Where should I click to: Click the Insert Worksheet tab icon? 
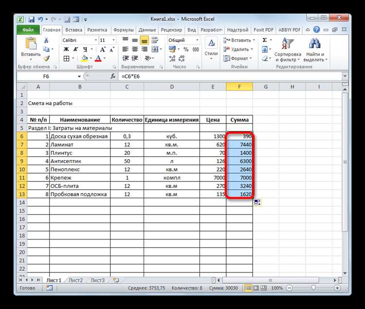pyautogui.click(x=116, y=280)
